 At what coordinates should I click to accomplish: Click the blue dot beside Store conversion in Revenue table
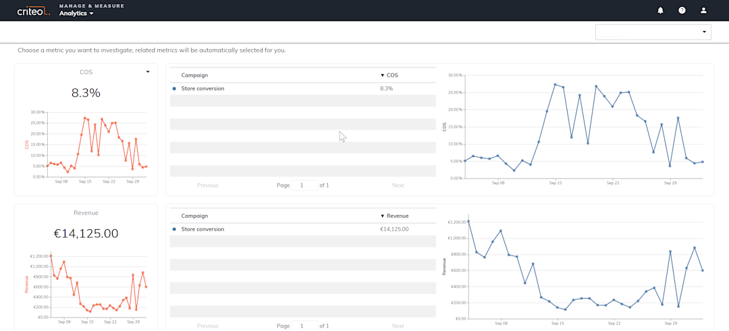tap(174, 229)
